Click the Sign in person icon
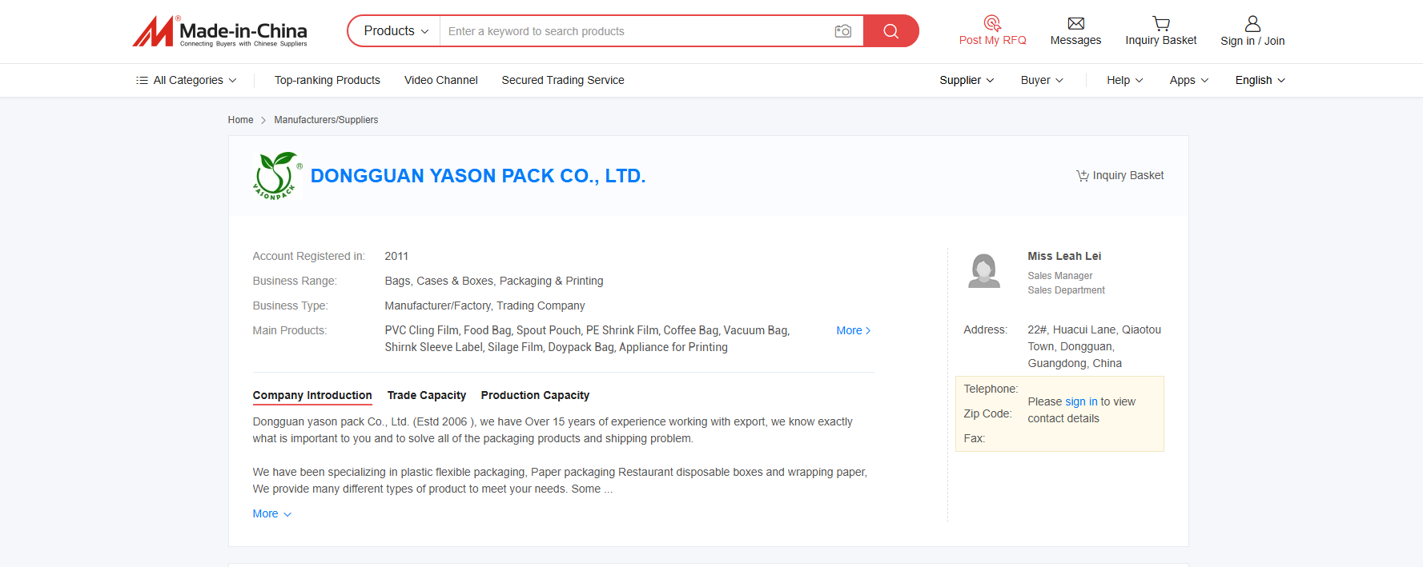This screenshot has width=1423, height=567. 1252,23
